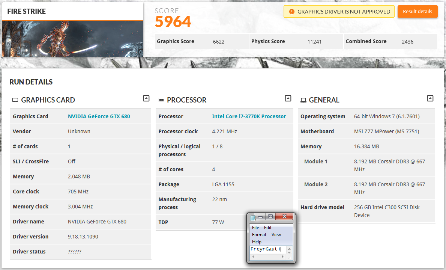Close the Notepad window
446x270 pixels.
click(284, 217)
